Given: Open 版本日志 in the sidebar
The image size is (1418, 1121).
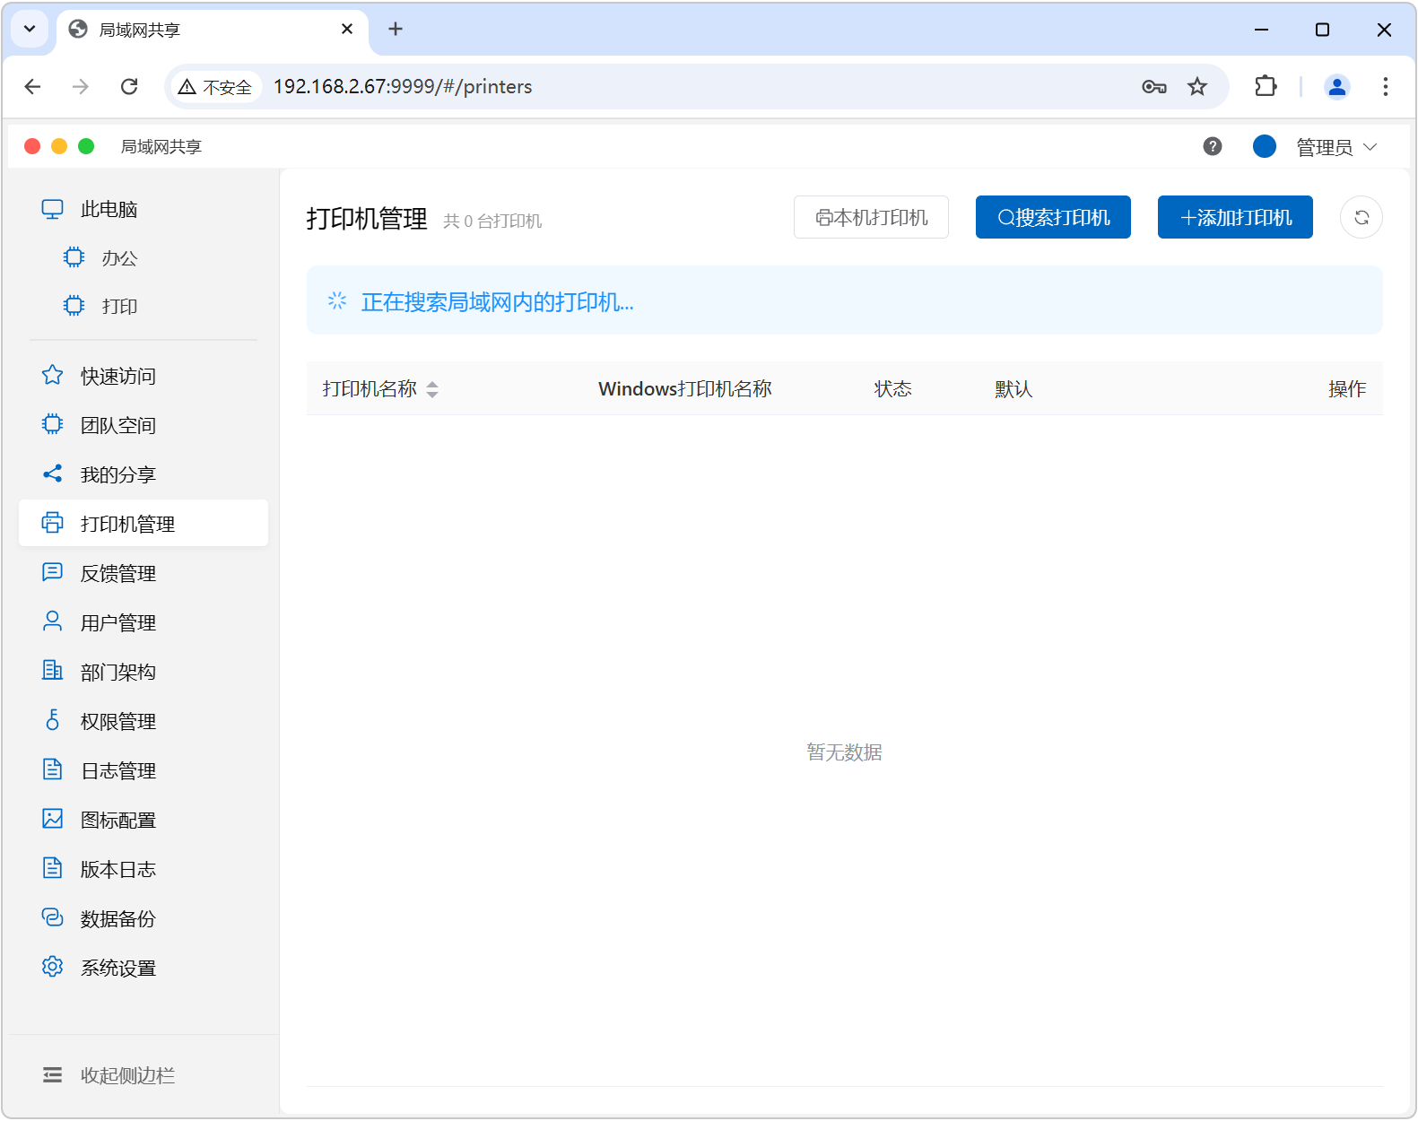Looking at the screenshot, I should click(118, 869).
